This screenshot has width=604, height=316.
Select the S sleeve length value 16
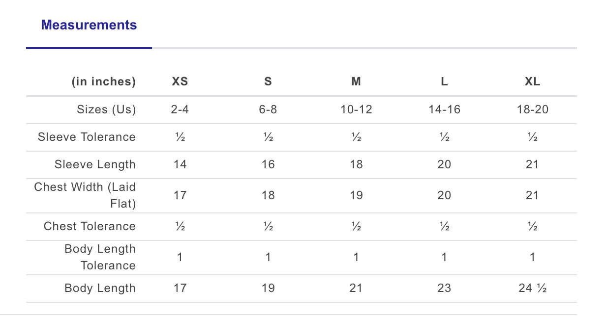pos(268,164)
